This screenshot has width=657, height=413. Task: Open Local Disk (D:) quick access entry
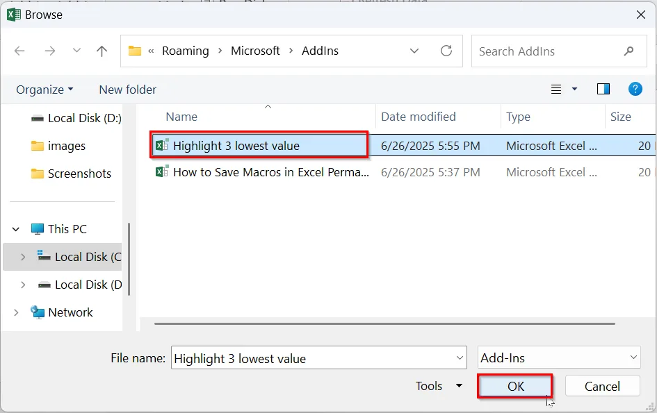pyautogui.click(x=76, y=119)
